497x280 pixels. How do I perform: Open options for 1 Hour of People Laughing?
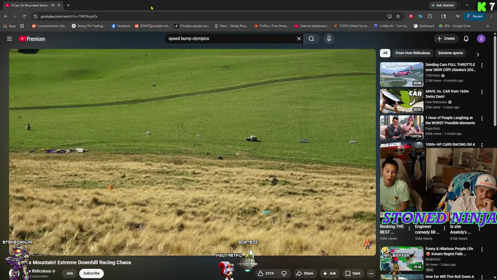point(482,119)
